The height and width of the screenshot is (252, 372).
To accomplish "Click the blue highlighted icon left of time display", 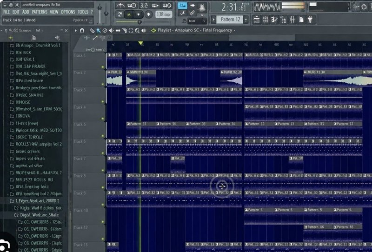I will coord(182,6).
